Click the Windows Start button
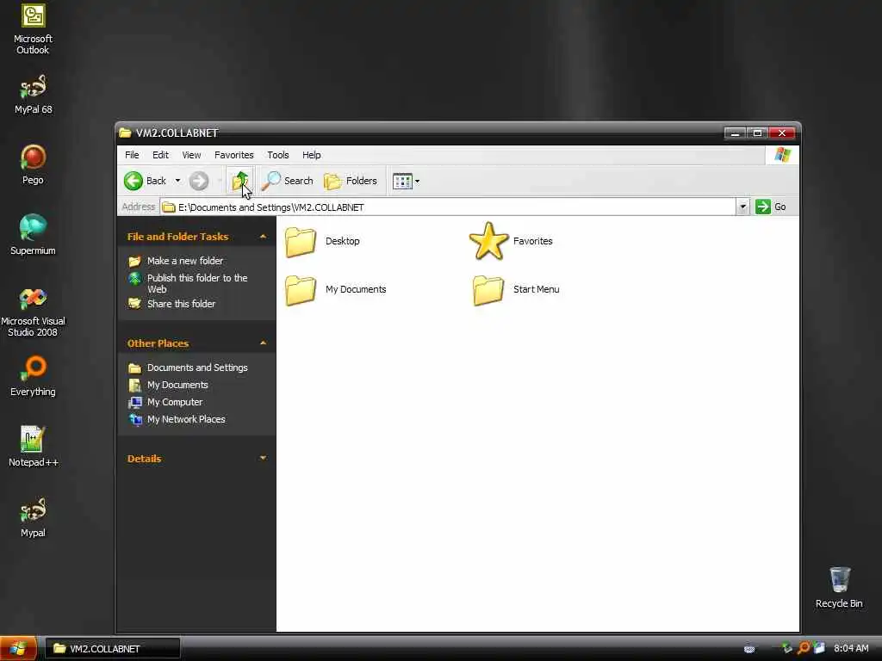This screenshot has width=882, height=661. tap(18, 649)
